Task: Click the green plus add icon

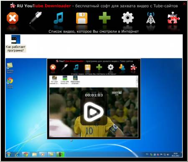Action: pos(104,18)
